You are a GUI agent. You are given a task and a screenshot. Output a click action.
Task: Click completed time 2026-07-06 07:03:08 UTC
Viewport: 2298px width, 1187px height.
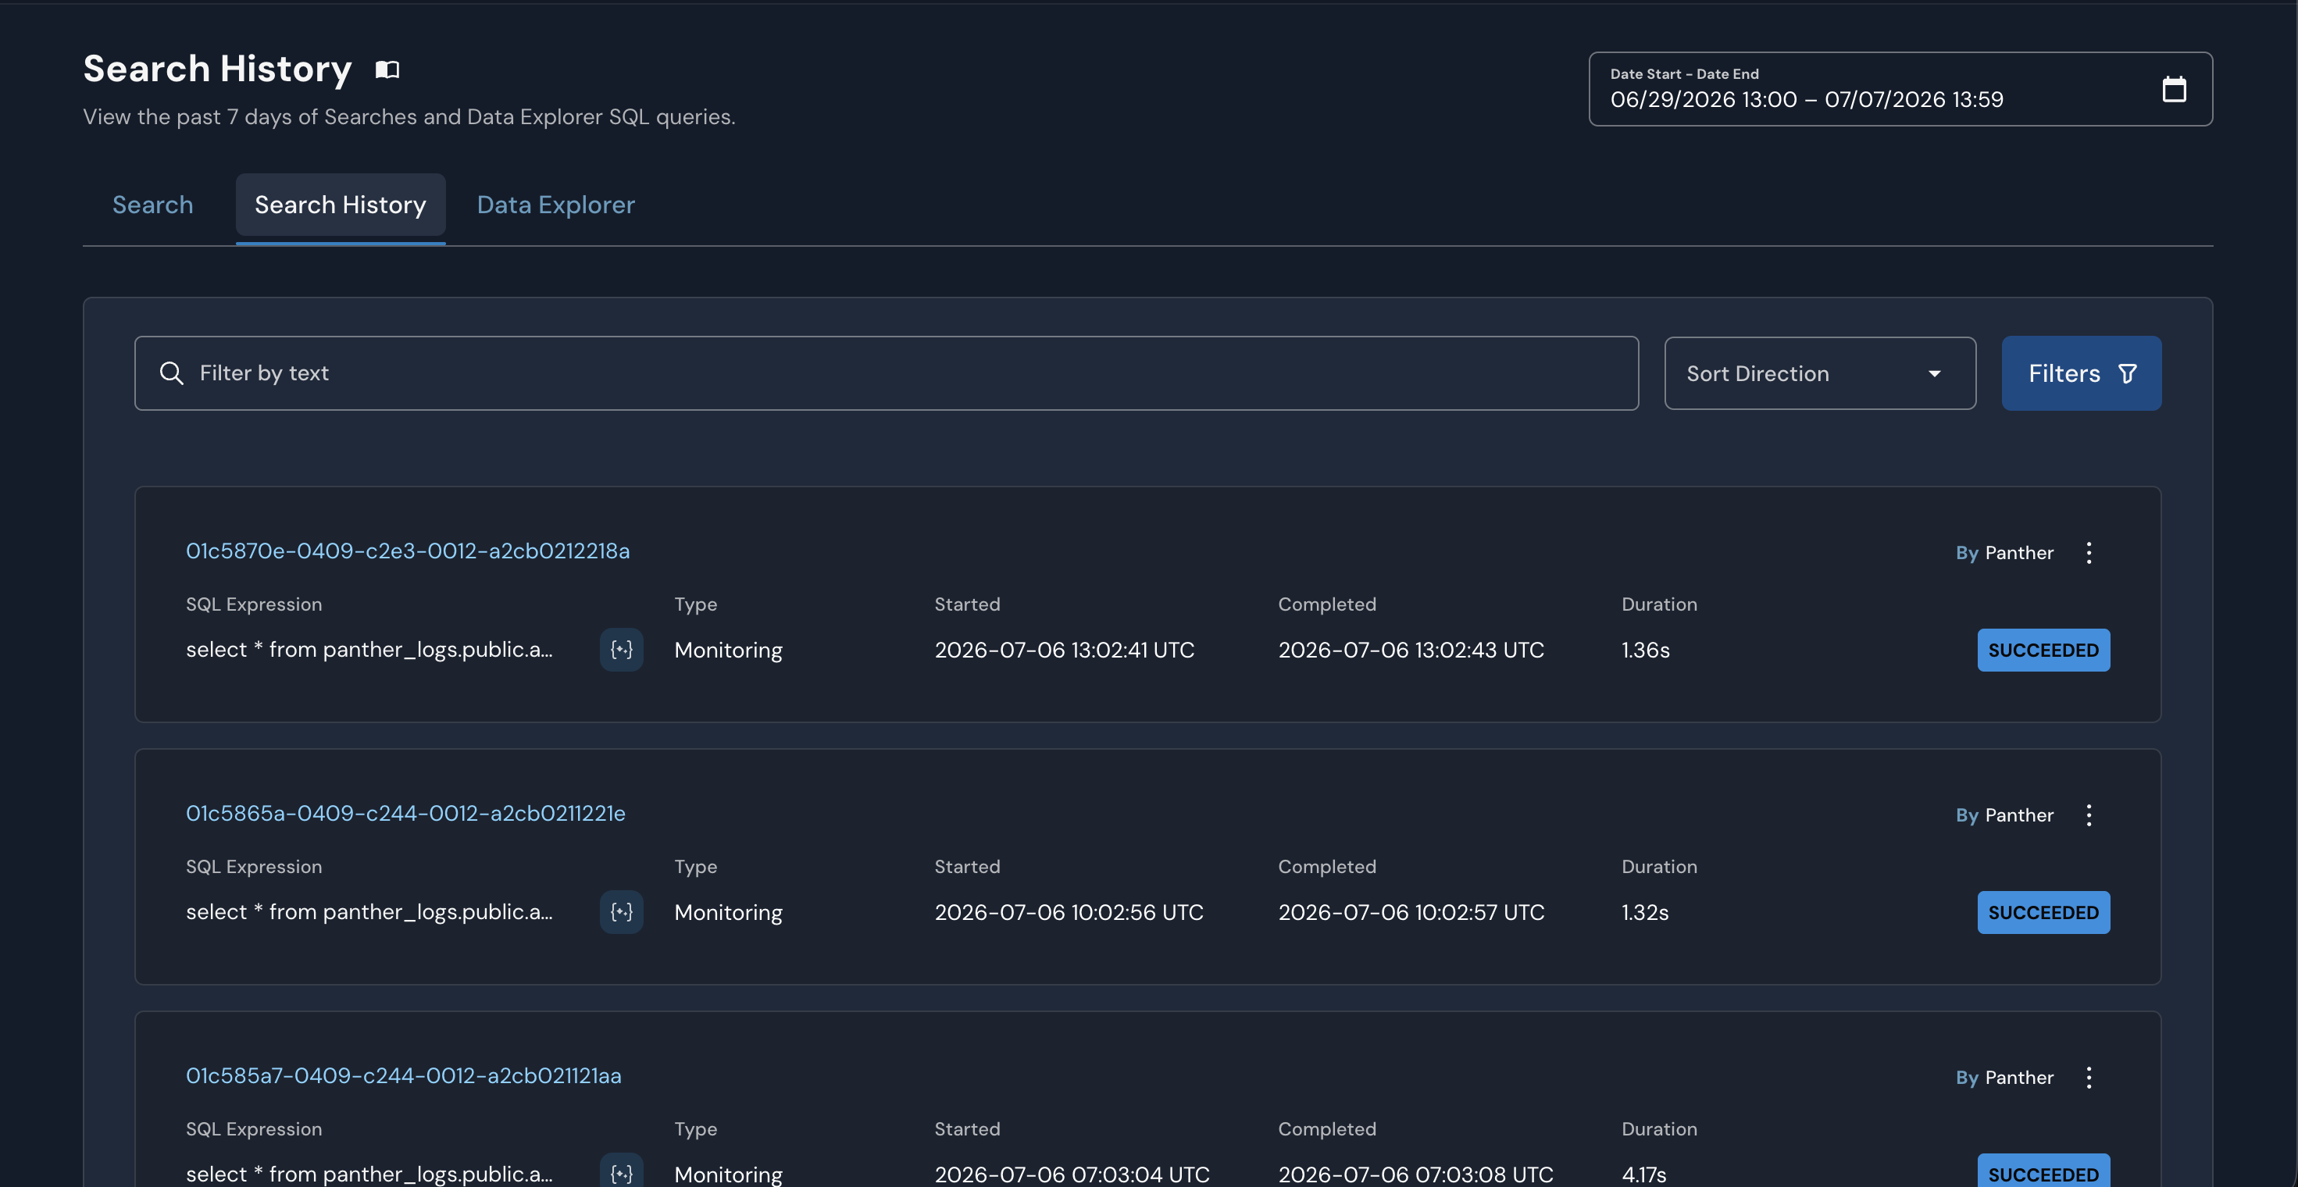click(1415, 1174)
